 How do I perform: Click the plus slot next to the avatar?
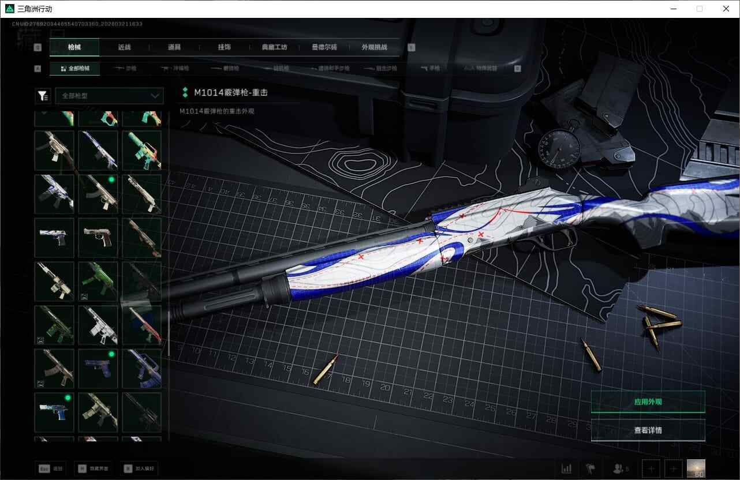point(674,468)
